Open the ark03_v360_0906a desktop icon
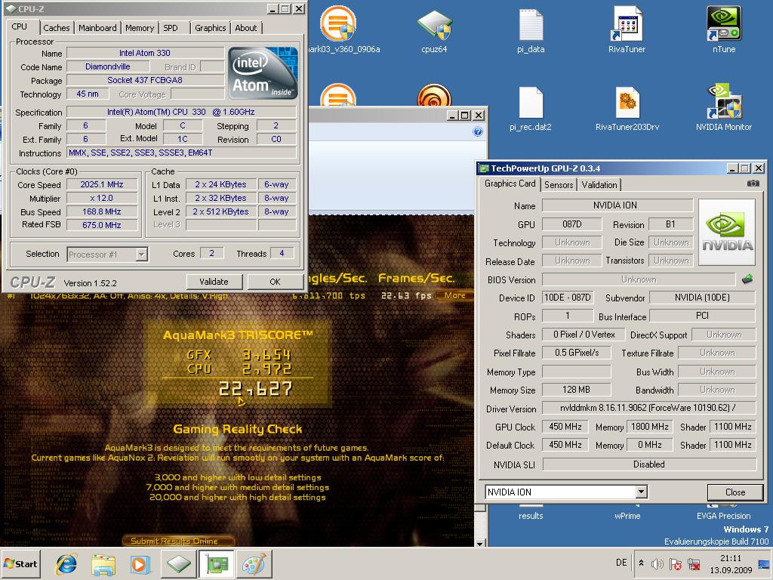This screenshot has height=580, width=773. 343,29
